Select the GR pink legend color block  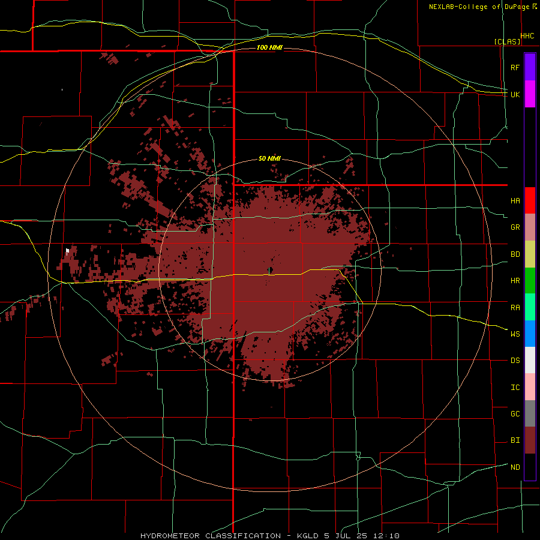(x=530, y=227)
